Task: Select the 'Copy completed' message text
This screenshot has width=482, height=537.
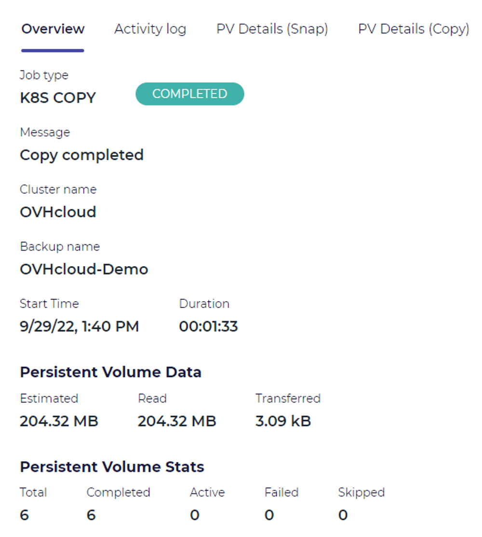Action: tap(81, 155)
